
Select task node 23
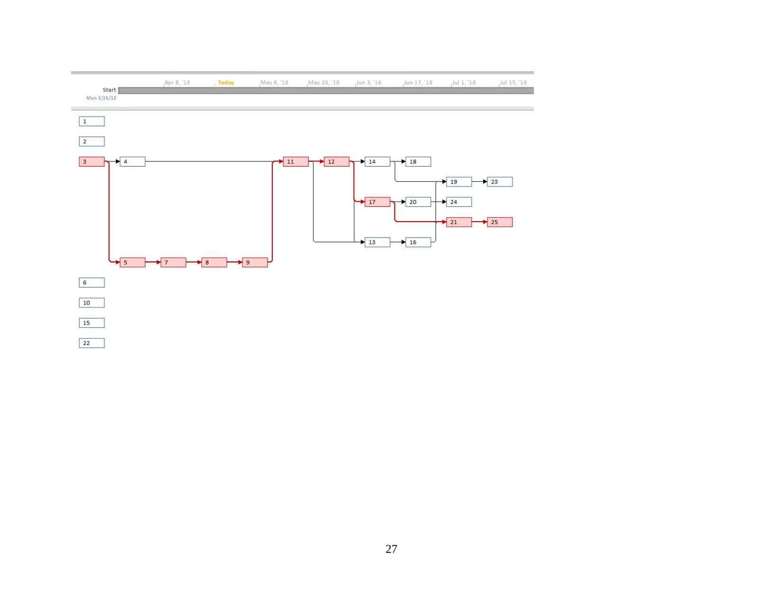[500, 182]
